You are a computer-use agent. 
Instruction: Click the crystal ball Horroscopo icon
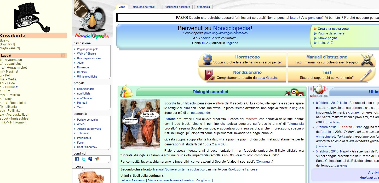tap(208, 60)
